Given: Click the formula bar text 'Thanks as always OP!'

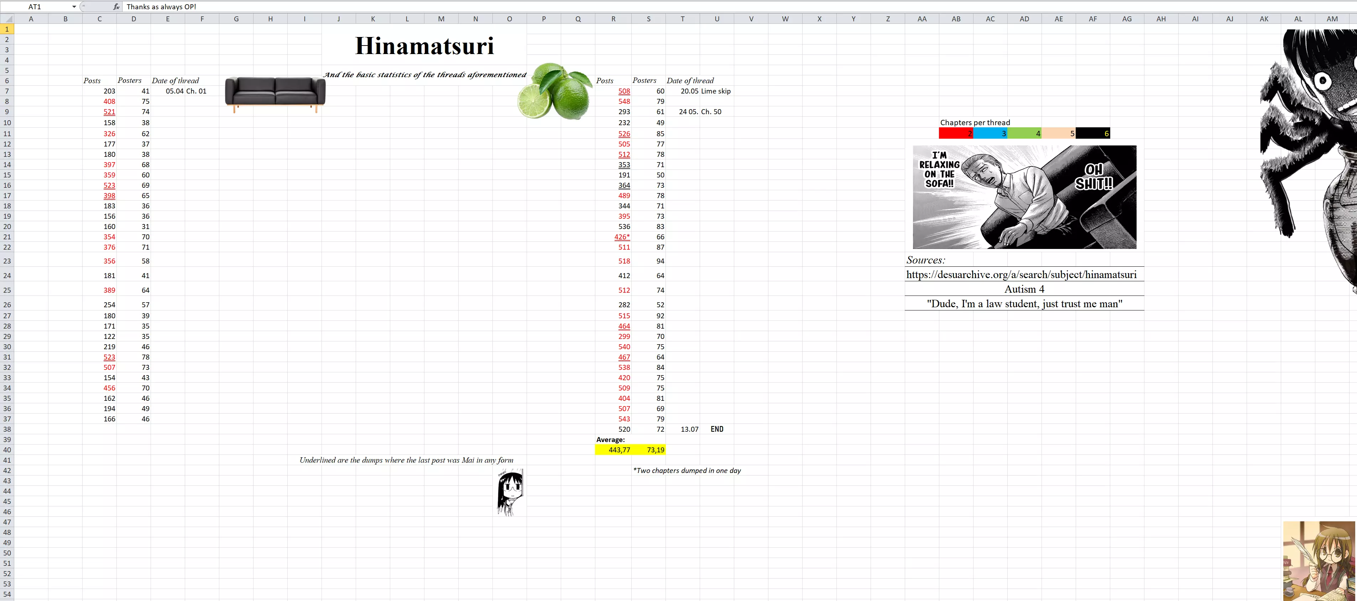Looking at the screenshot, I should click(161, 7).
